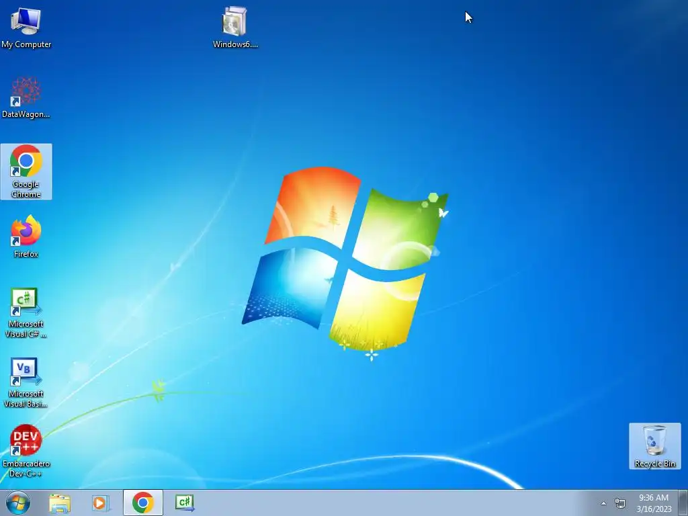Select the Embarcadero Dev-C++ shortcut

[26, 451]
